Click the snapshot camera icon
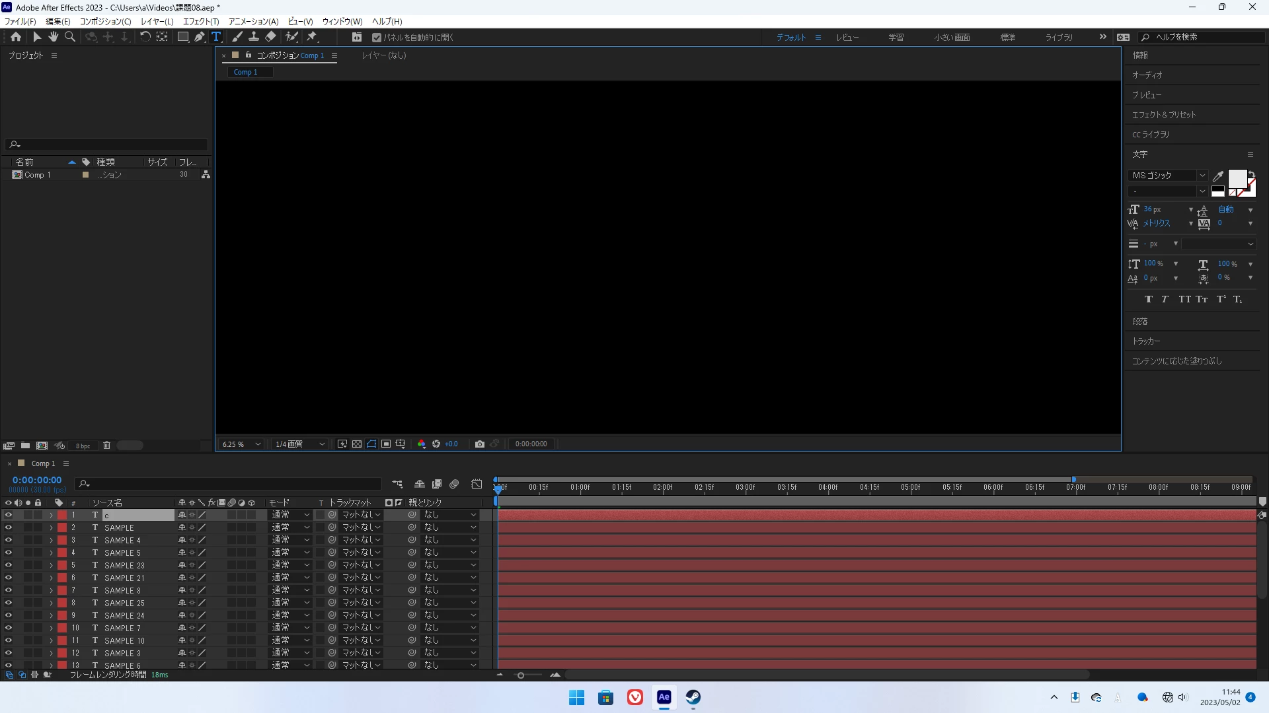Viewport: 1269px width, 713px height. [x=480, y=444]
